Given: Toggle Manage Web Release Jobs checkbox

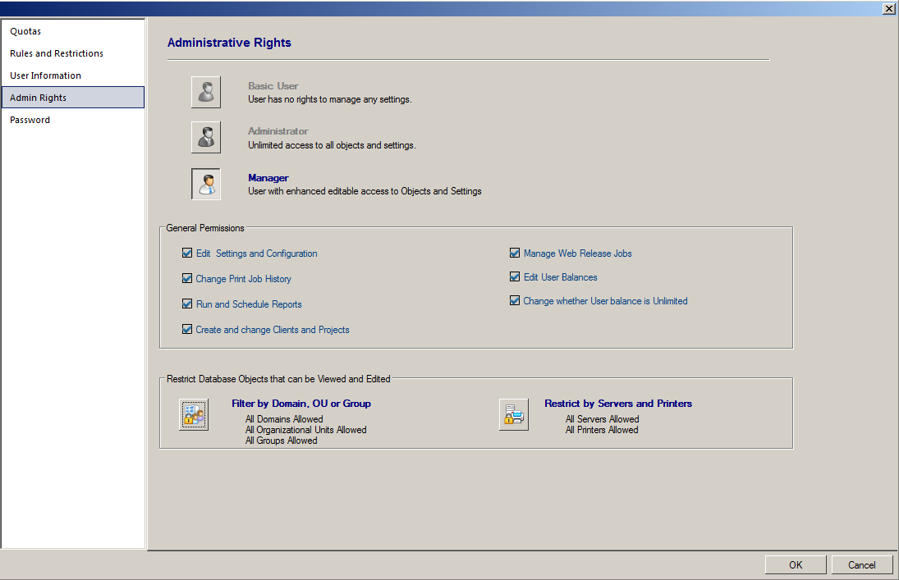Looking at the screenshot, I should pyautogui.click(x=515, y=253).
